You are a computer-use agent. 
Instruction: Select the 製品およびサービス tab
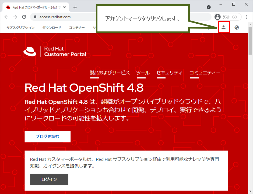coord(110,73)
